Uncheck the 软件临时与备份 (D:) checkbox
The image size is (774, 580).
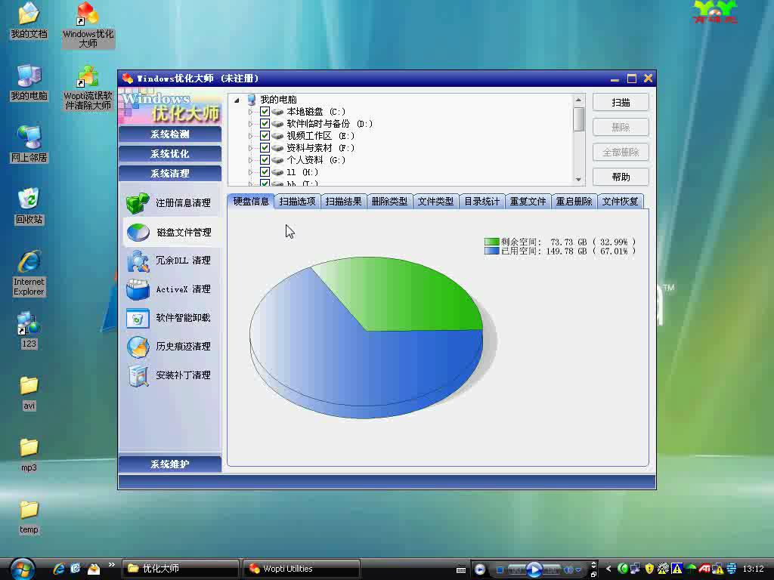click(x=265, y=124)
